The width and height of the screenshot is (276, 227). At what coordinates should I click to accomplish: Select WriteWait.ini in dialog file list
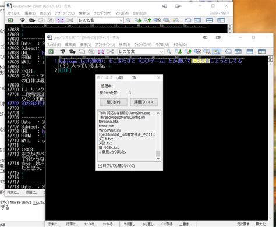point(109,130)
